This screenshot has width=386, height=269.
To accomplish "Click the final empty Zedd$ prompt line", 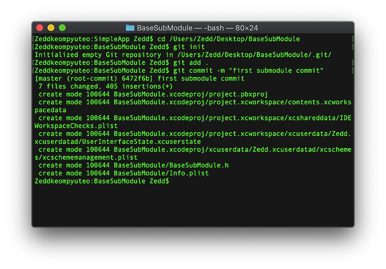I will [102, 181].
